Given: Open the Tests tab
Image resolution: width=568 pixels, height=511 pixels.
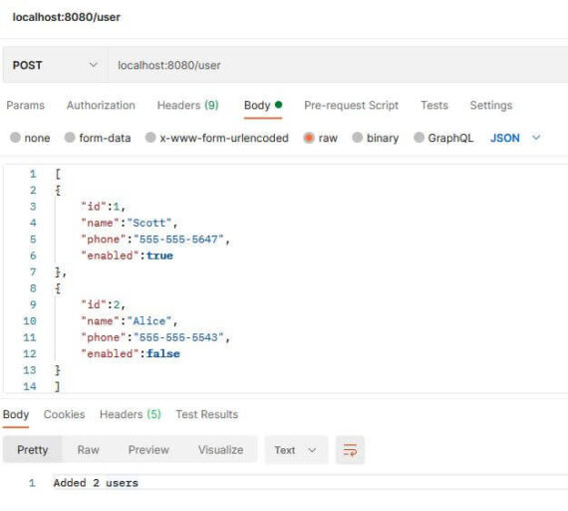Looking at the screenshot, I should 434,105.
